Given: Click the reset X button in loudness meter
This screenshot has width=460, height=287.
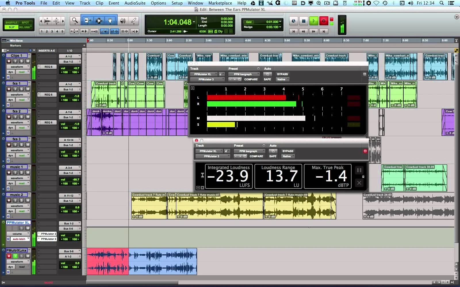Looking at the screenshot, I should pos(359,183).
